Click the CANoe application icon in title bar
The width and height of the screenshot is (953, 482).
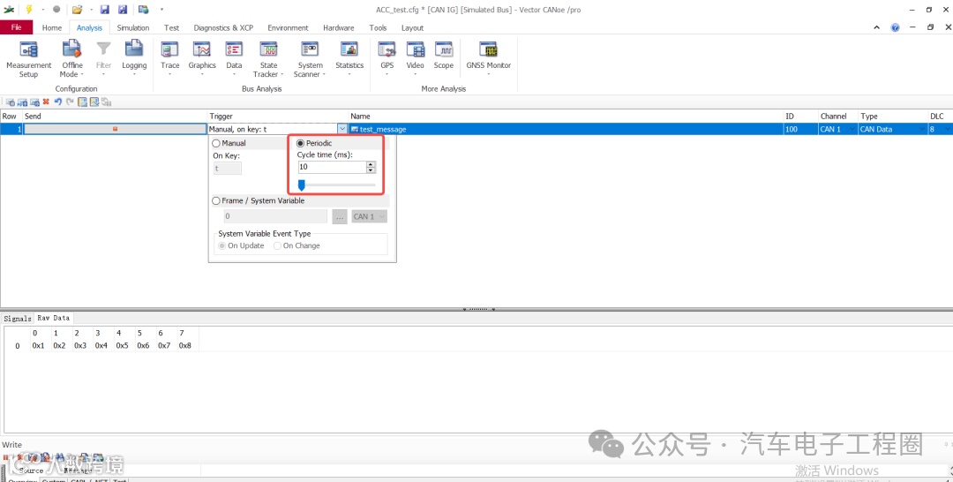pyautogui.click(x=9, y=9)
